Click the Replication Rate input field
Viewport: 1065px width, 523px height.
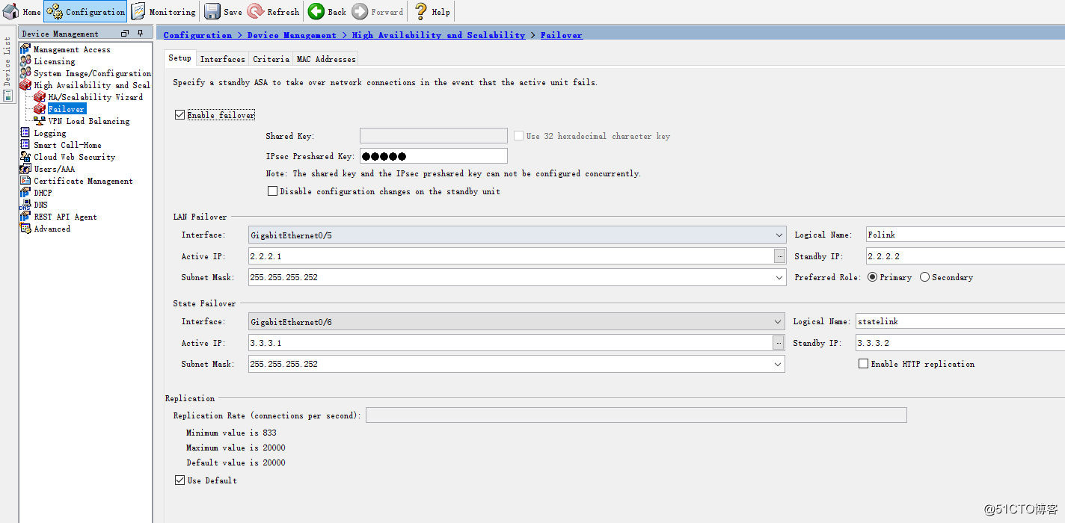[636, 415]
